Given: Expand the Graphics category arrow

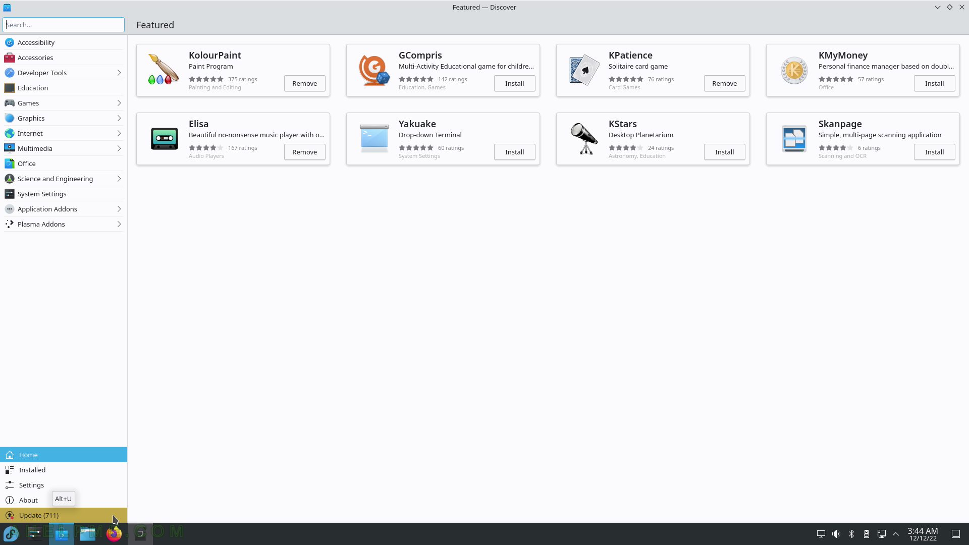Looking at the screenshot, I should 119,118.
